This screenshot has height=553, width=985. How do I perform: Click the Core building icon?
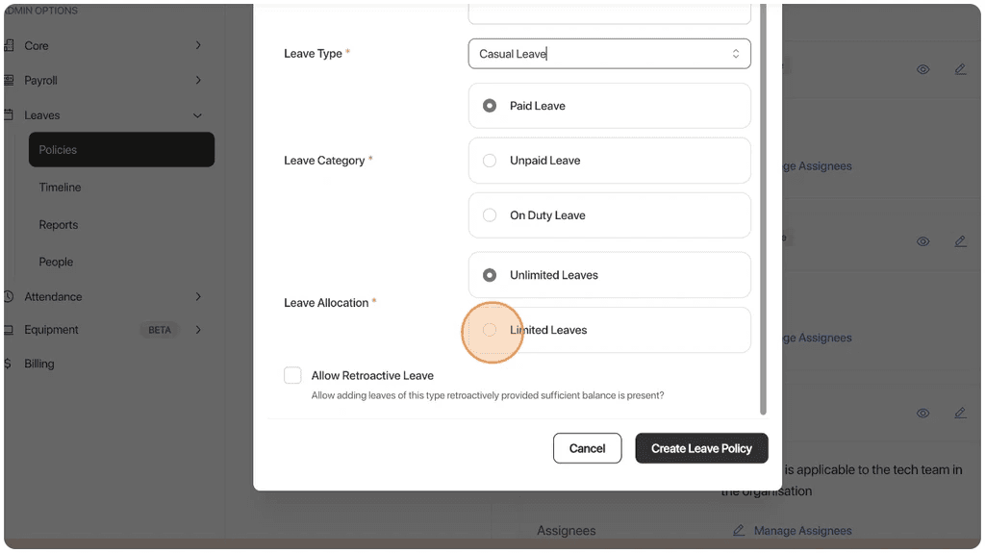[9, 45]
